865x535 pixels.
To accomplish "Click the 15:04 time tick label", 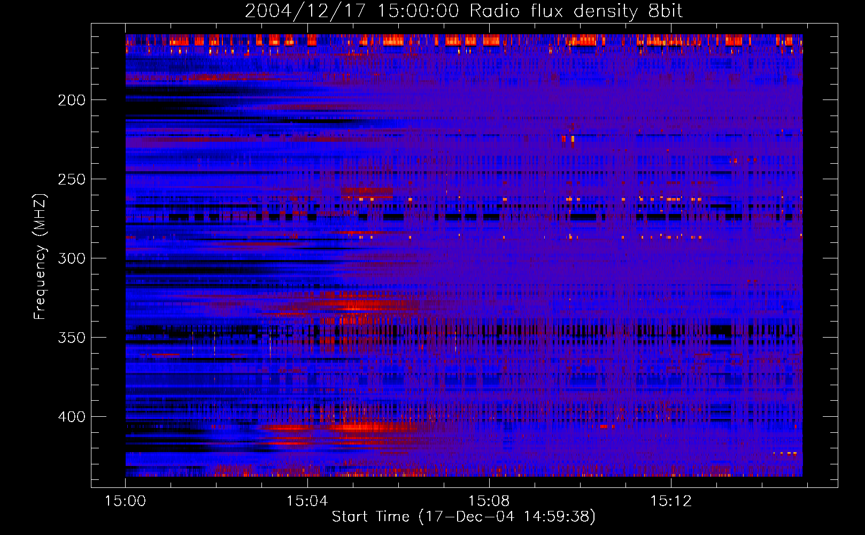I will 307,501.
